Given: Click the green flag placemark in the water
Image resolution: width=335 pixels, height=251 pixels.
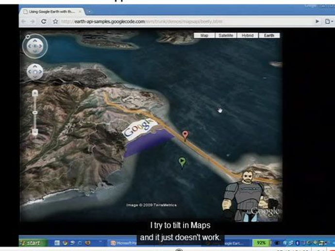Looking at the screenshot, I should coord(182,162).
